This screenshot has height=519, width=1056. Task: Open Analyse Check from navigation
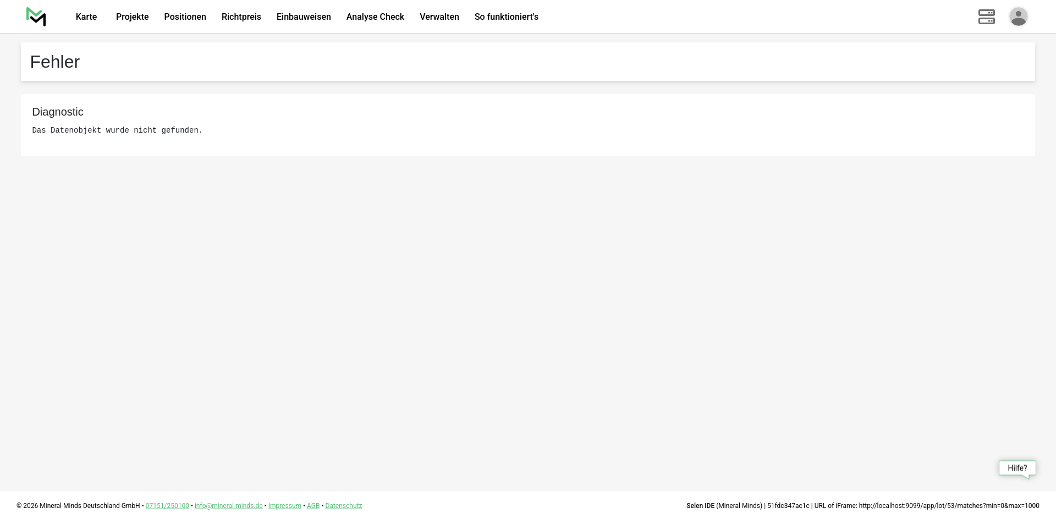click(x=375, y=17)
